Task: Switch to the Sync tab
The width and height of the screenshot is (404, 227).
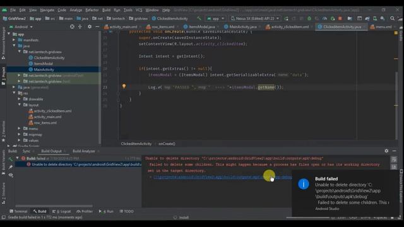Action: pos(26,151)
